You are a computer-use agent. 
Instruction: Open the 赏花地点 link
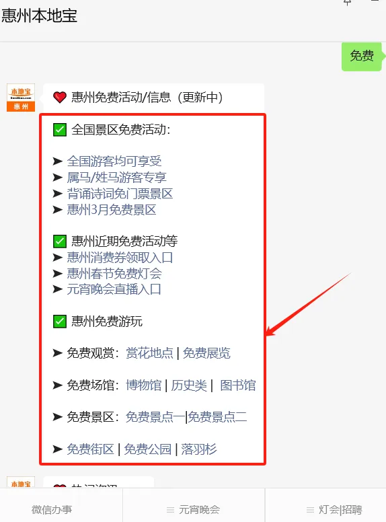(149, 353)
